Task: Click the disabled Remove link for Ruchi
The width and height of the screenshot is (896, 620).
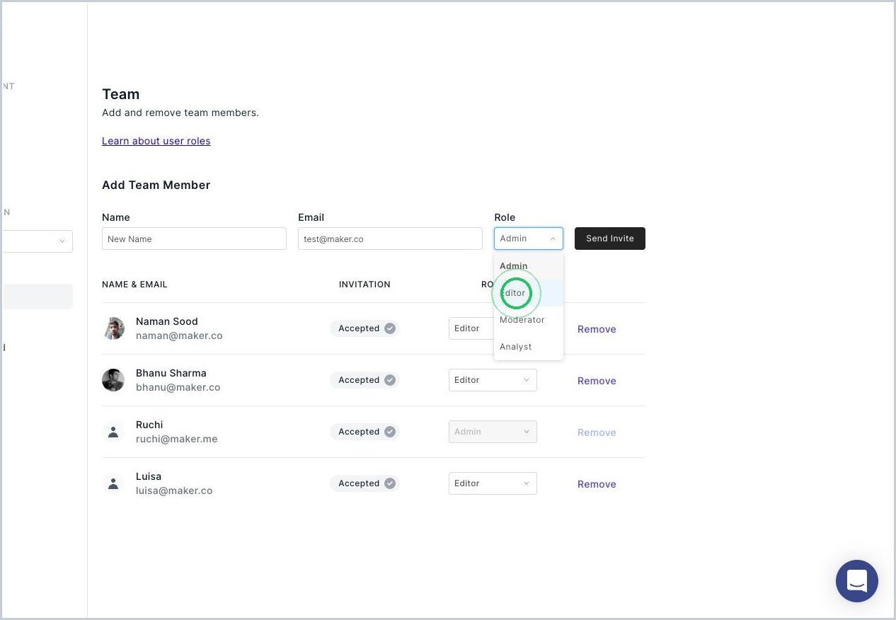Action: point(597,432)
